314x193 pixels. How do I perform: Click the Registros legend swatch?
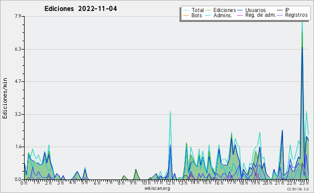tap(280, 15)
